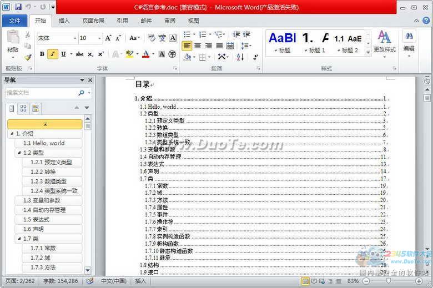Screen dimensions: 433x288
Task: Click the Superscript icon
Action: click(101, 54)
